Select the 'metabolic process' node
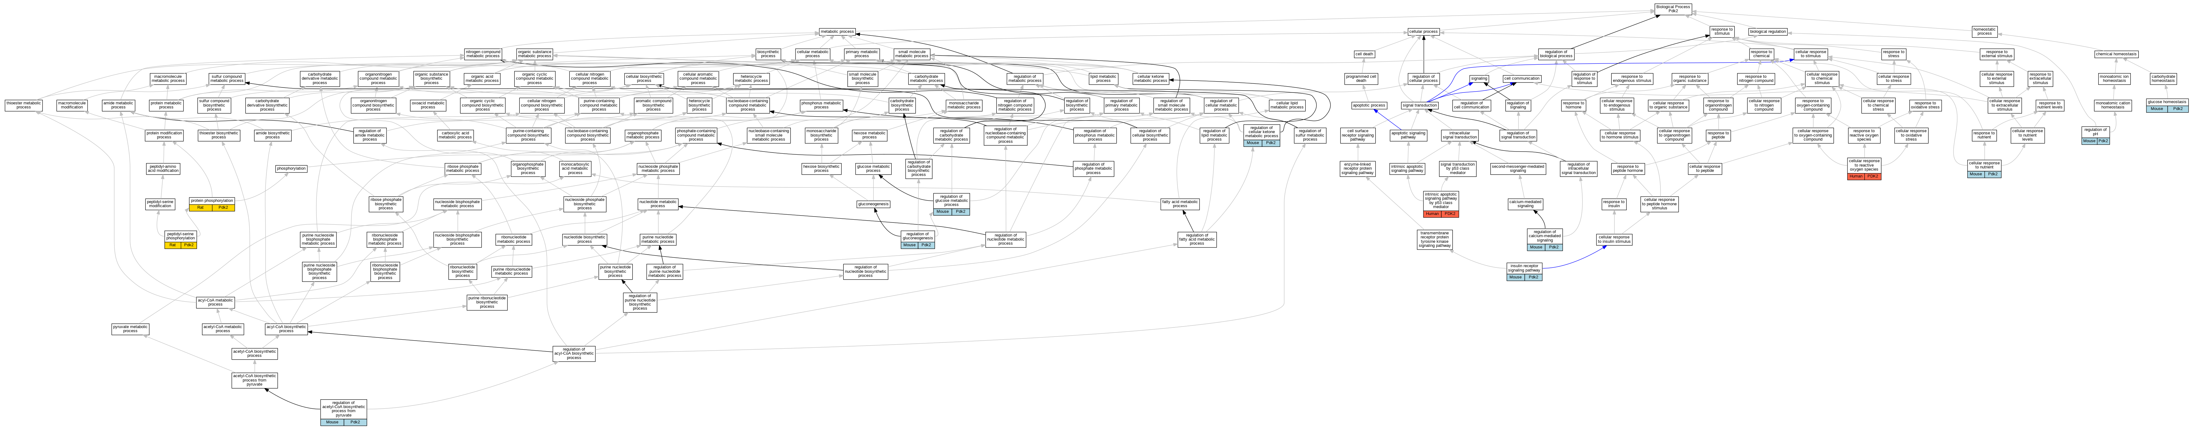 [837, 32]
